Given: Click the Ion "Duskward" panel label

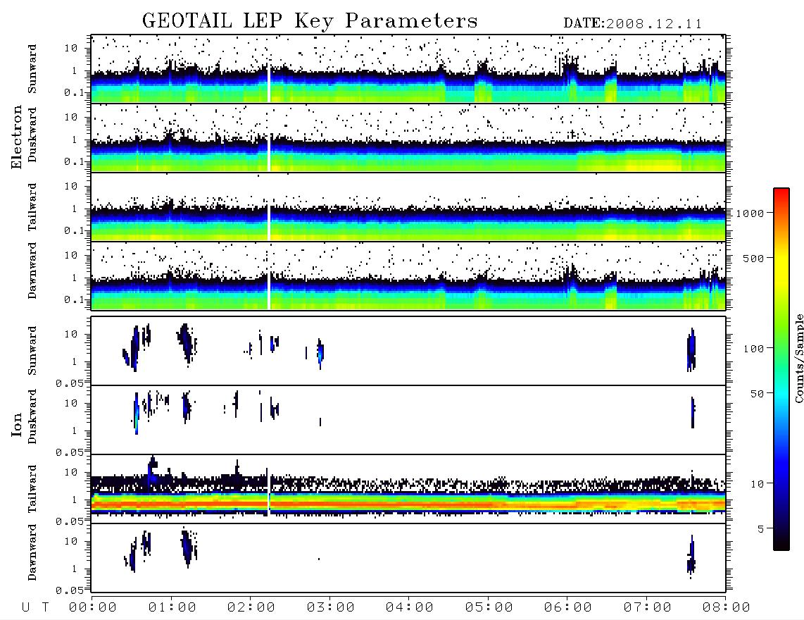Looking at the screenshot, I should point(32,417).
